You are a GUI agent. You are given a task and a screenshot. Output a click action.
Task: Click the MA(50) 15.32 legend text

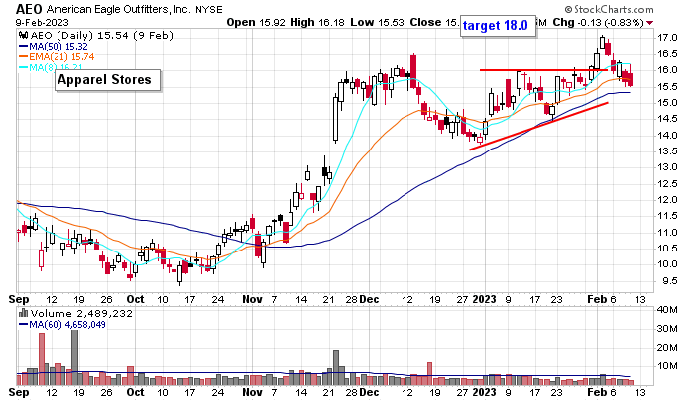[x=58, y=46]
